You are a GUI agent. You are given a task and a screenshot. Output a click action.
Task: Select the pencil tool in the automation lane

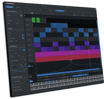click(x=31, y=66)
